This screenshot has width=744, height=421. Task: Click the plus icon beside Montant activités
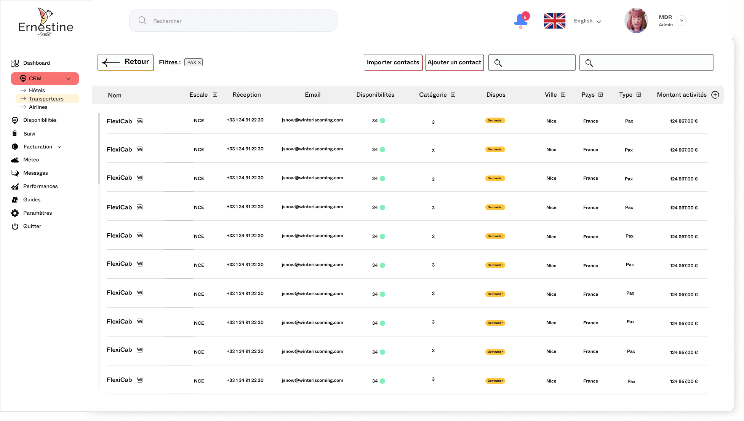point(715,95)
